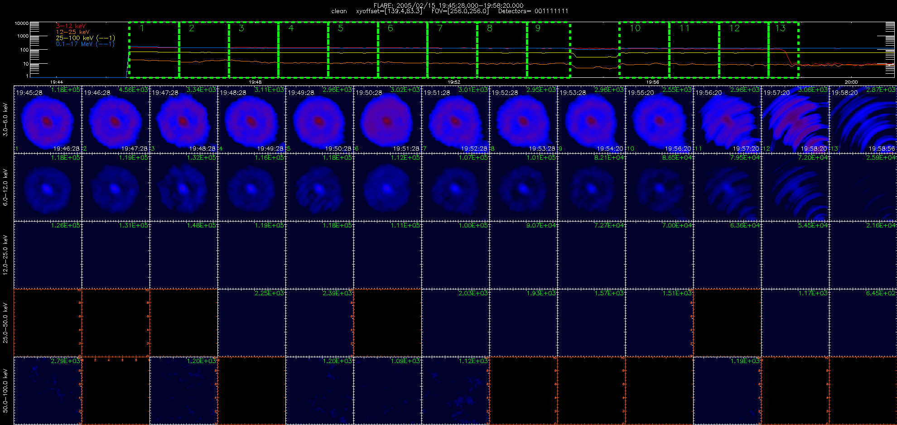The width and height of the screenshot is (897, 425).
Task: Open the 6.0-12.0 keV image labeled 7.20E+04
Action: (x=795, y=187)
